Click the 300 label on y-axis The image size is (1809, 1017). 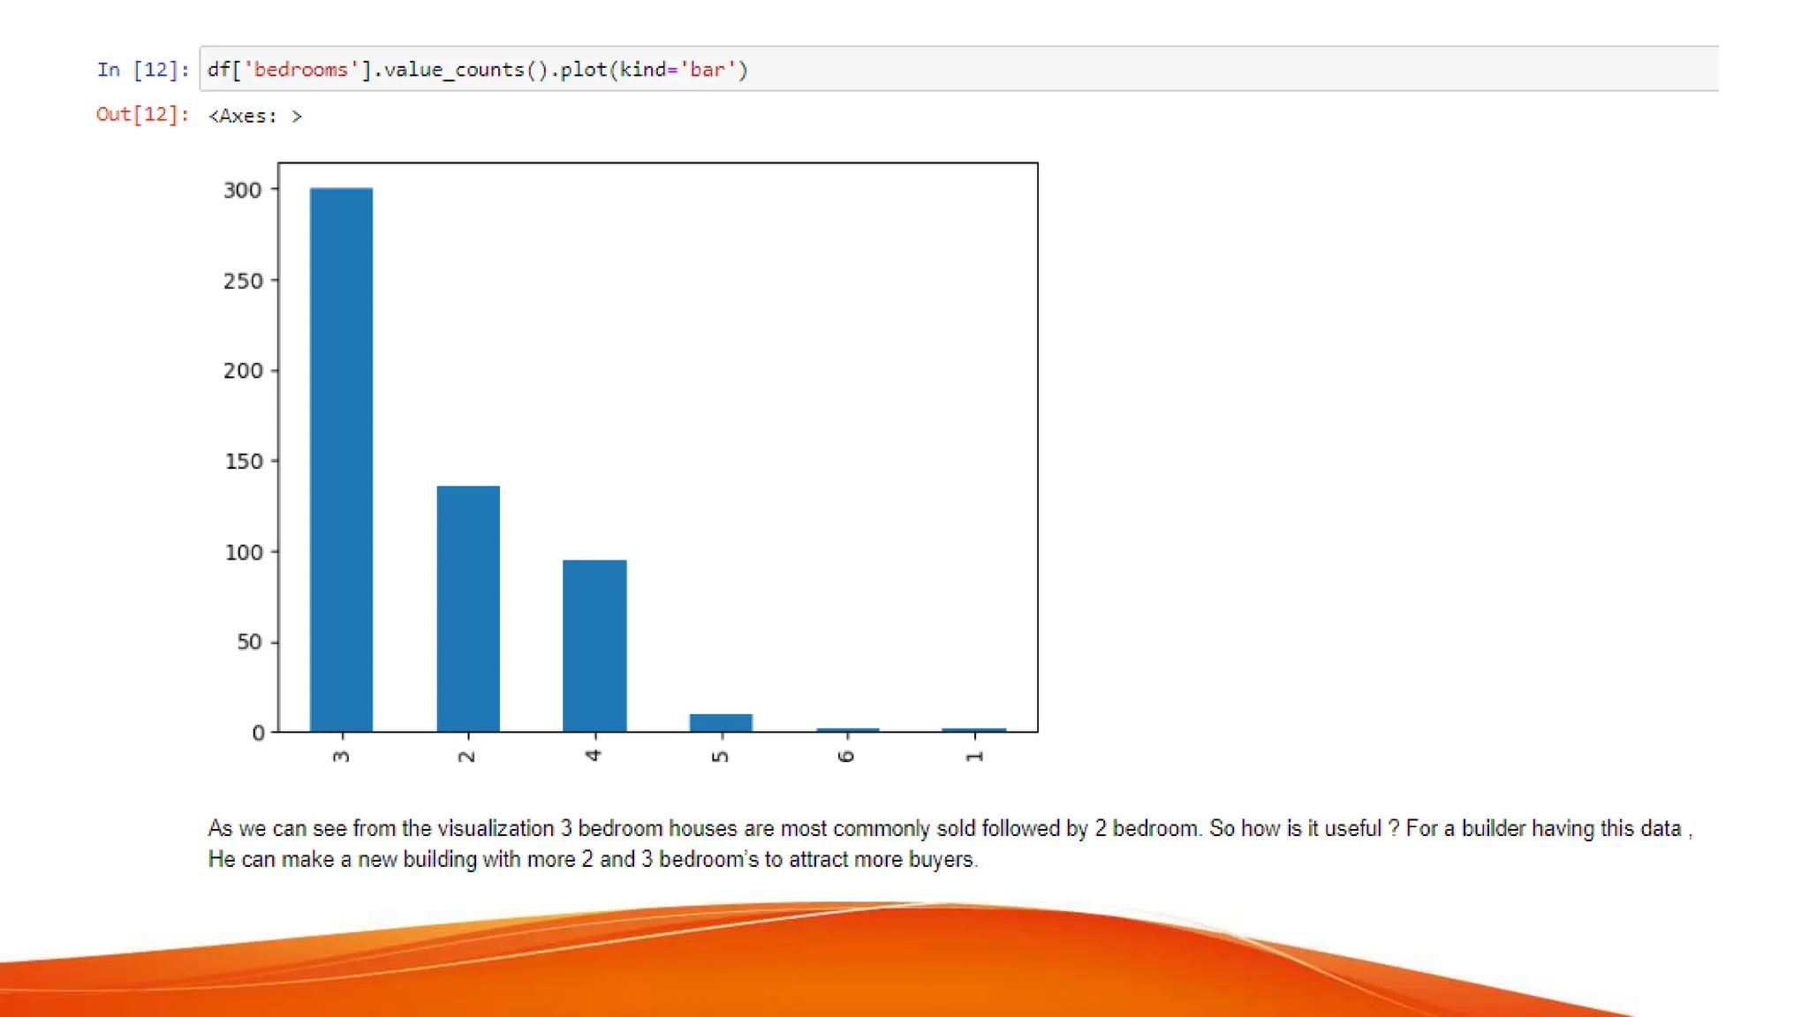[243, 191]
